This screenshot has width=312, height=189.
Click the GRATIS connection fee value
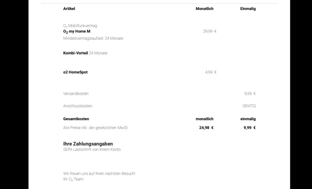249,106
